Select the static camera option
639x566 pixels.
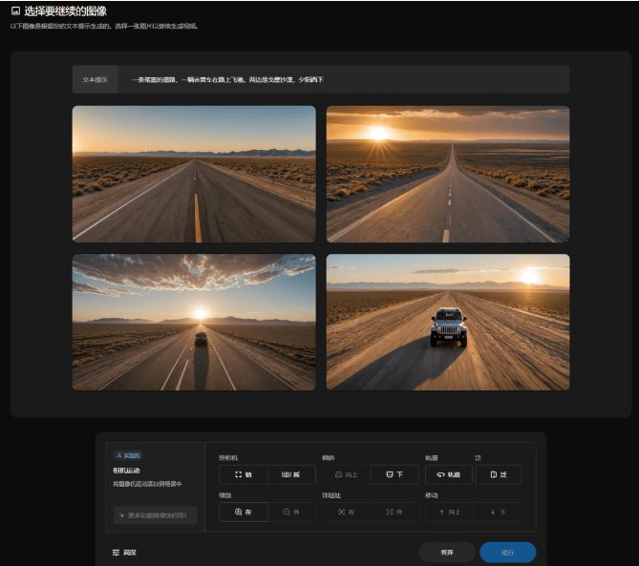(244, 474)
